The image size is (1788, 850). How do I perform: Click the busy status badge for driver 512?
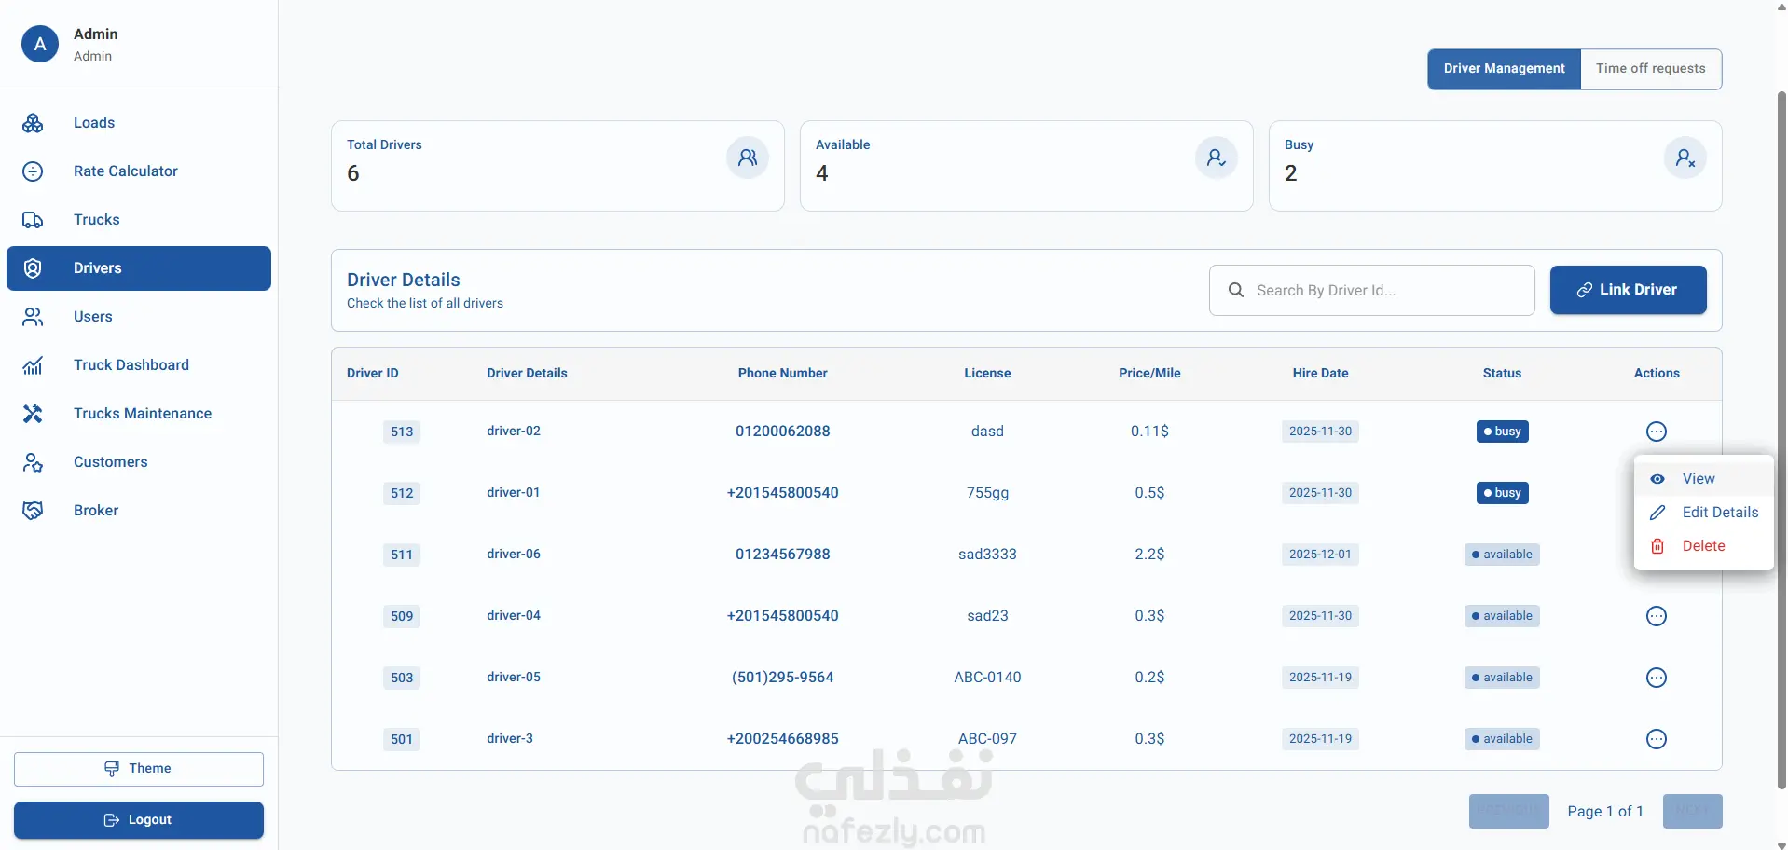(x=1503, y=493)
